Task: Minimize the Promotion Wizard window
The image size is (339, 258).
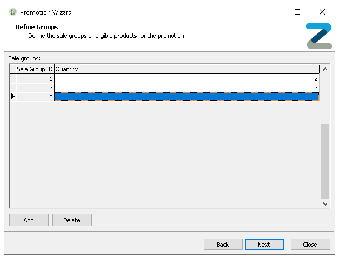Action: click(273, 12)
